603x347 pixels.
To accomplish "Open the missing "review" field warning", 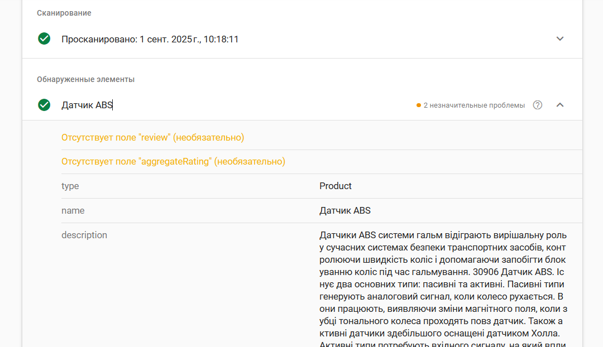I will [152, 138].
